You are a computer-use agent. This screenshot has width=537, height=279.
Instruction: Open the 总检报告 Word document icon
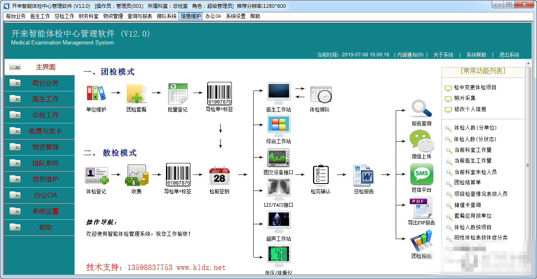coord(363,175)
